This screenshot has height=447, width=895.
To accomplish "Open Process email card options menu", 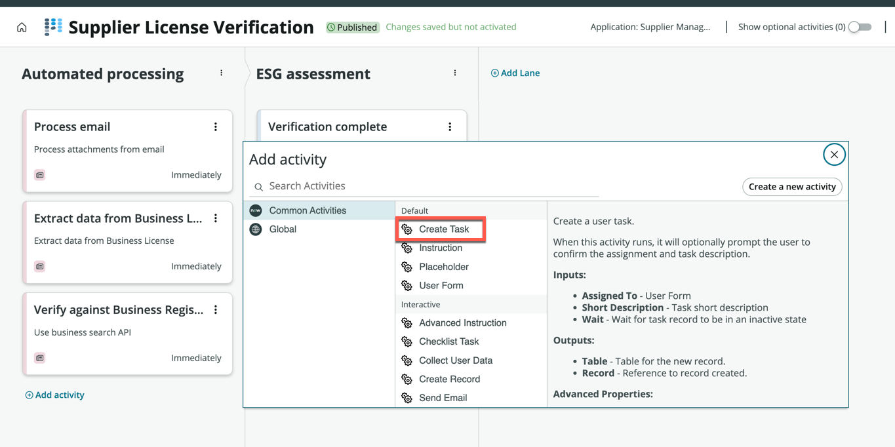I will 216,127.
